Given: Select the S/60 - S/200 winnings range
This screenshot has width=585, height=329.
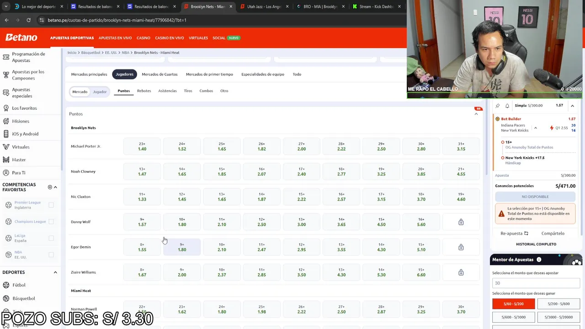Looking at the screenshot, I should point(513,304).
